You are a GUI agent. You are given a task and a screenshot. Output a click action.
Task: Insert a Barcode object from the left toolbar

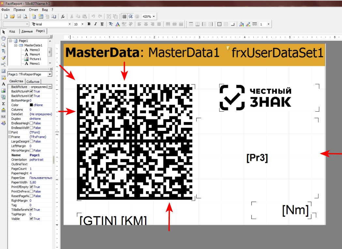point(3,110)
